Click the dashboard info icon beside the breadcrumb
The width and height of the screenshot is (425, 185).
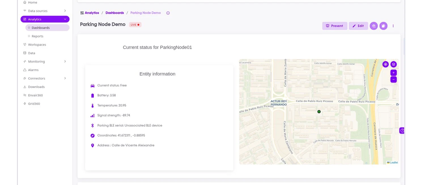pyautogui.click(x=168, y=13)
